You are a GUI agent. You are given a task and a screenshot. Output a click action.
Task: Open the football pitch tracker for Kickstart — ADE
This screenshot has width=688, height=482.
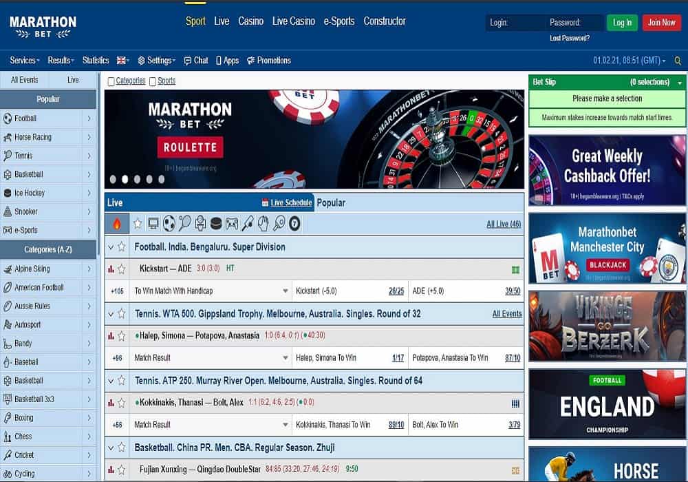click(515, 269)
